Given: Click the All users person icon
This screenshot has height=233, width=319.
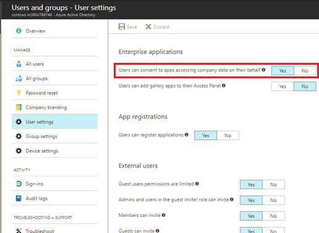Looking at the screenshot, I should click(x=19, y=64).
